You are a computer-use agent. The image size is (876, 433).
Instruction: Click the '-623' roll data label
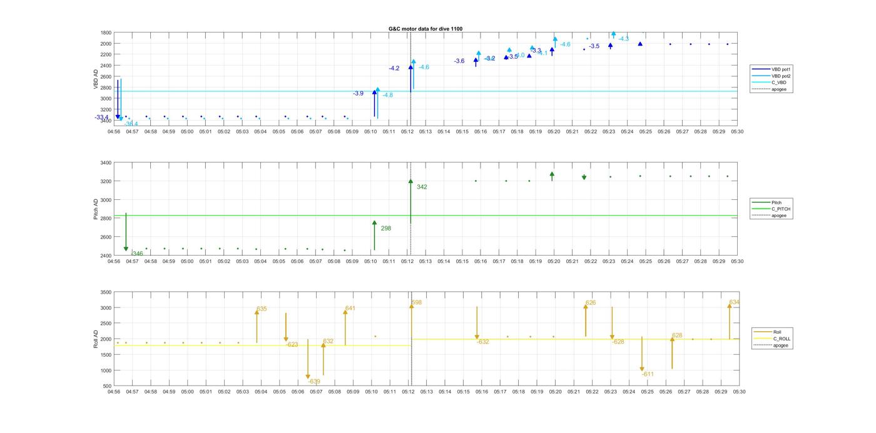(292, 344)
